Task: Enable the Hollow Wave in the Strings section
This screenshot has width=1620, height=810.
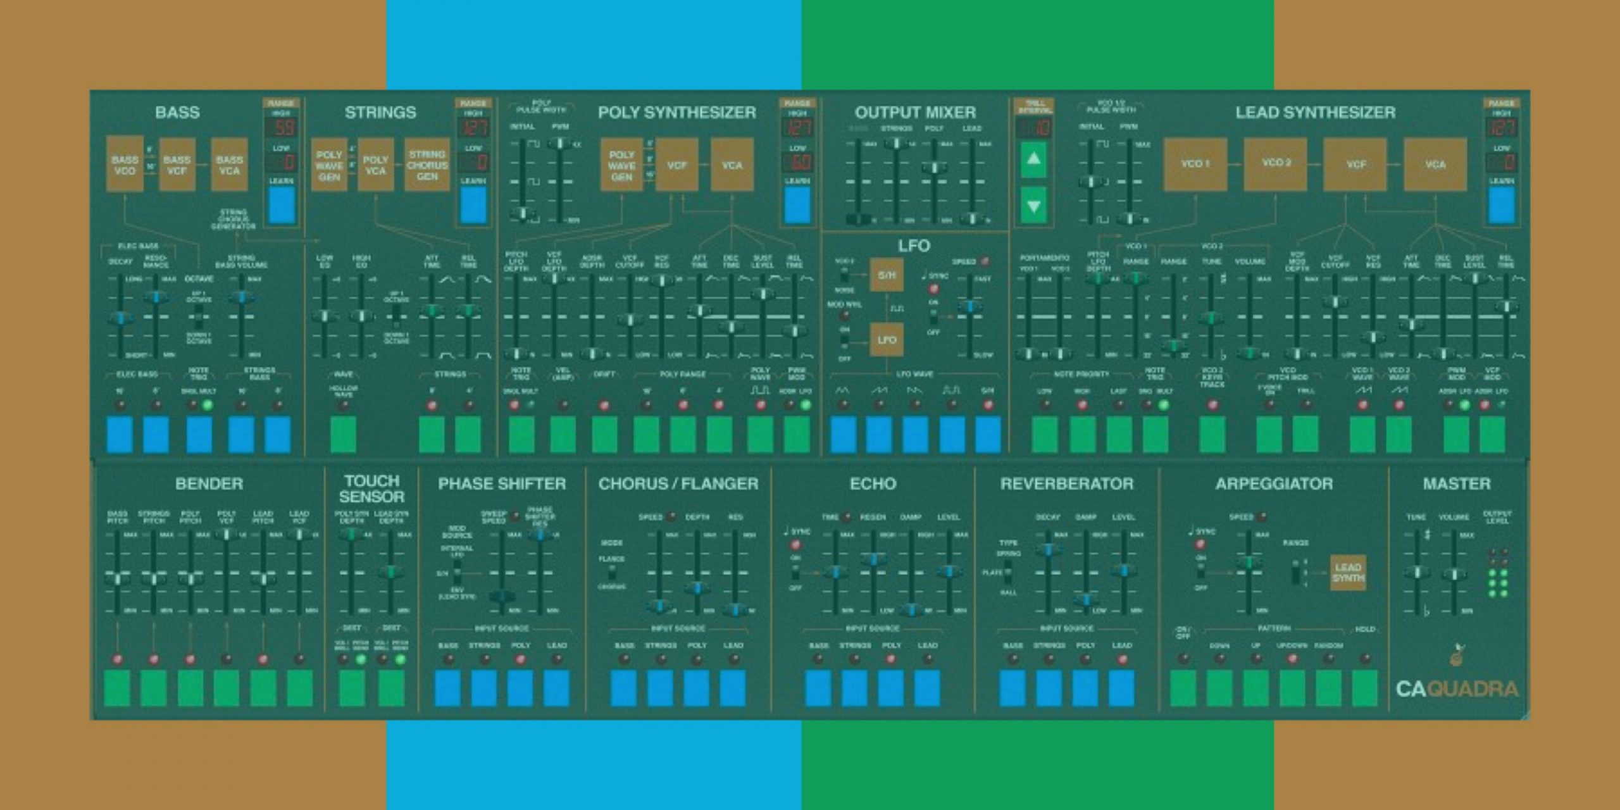Action: [x=344, y=435]
